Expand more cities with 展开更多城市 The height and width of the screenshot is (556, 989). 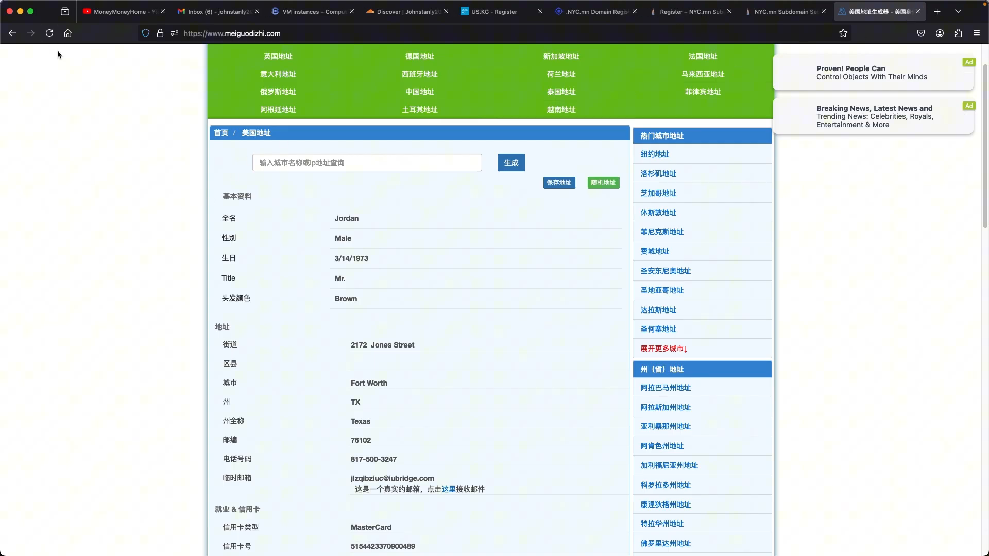(x=664, y=349)
